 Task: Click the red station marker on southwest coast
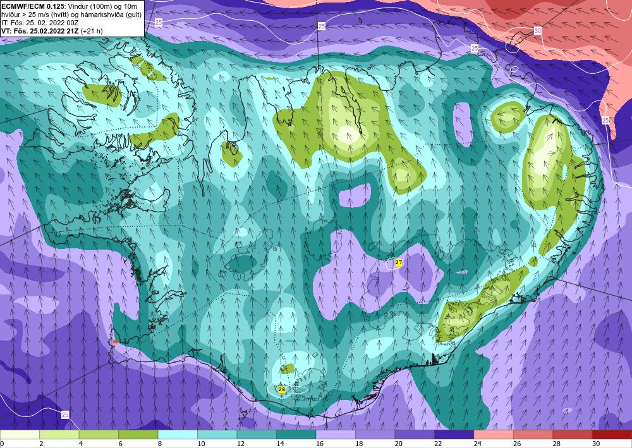click(115, 342)
